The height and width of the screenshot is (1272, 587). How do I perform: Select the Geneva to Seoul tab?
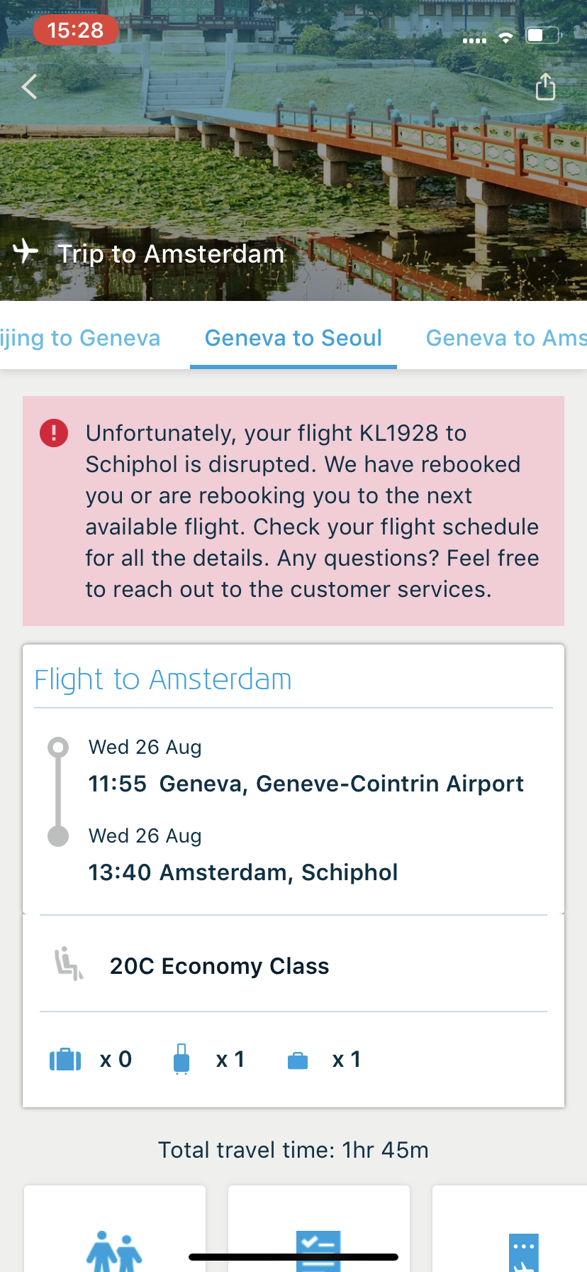click(x=293, y=338)
